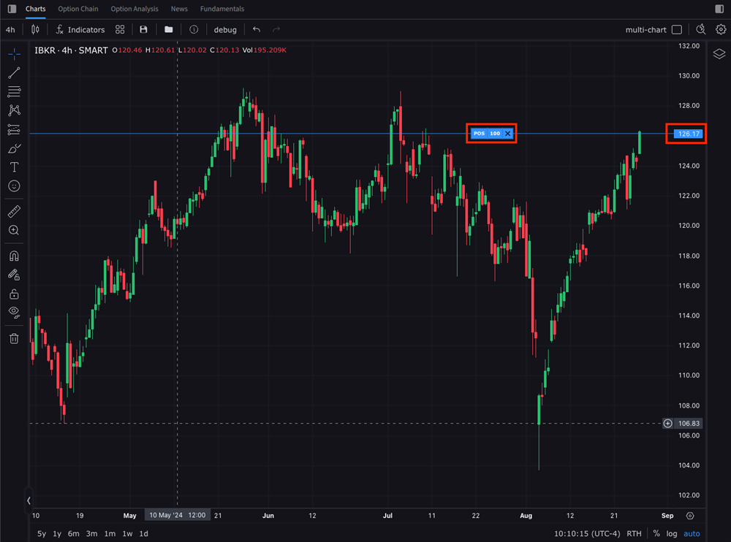Viewport: 731px width, 542px height.
Task: Switch to the Charts tab
Action: coord(35,8)
